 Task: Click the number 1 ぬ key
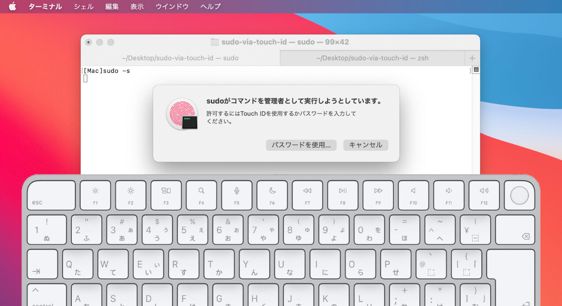(47, 230)
